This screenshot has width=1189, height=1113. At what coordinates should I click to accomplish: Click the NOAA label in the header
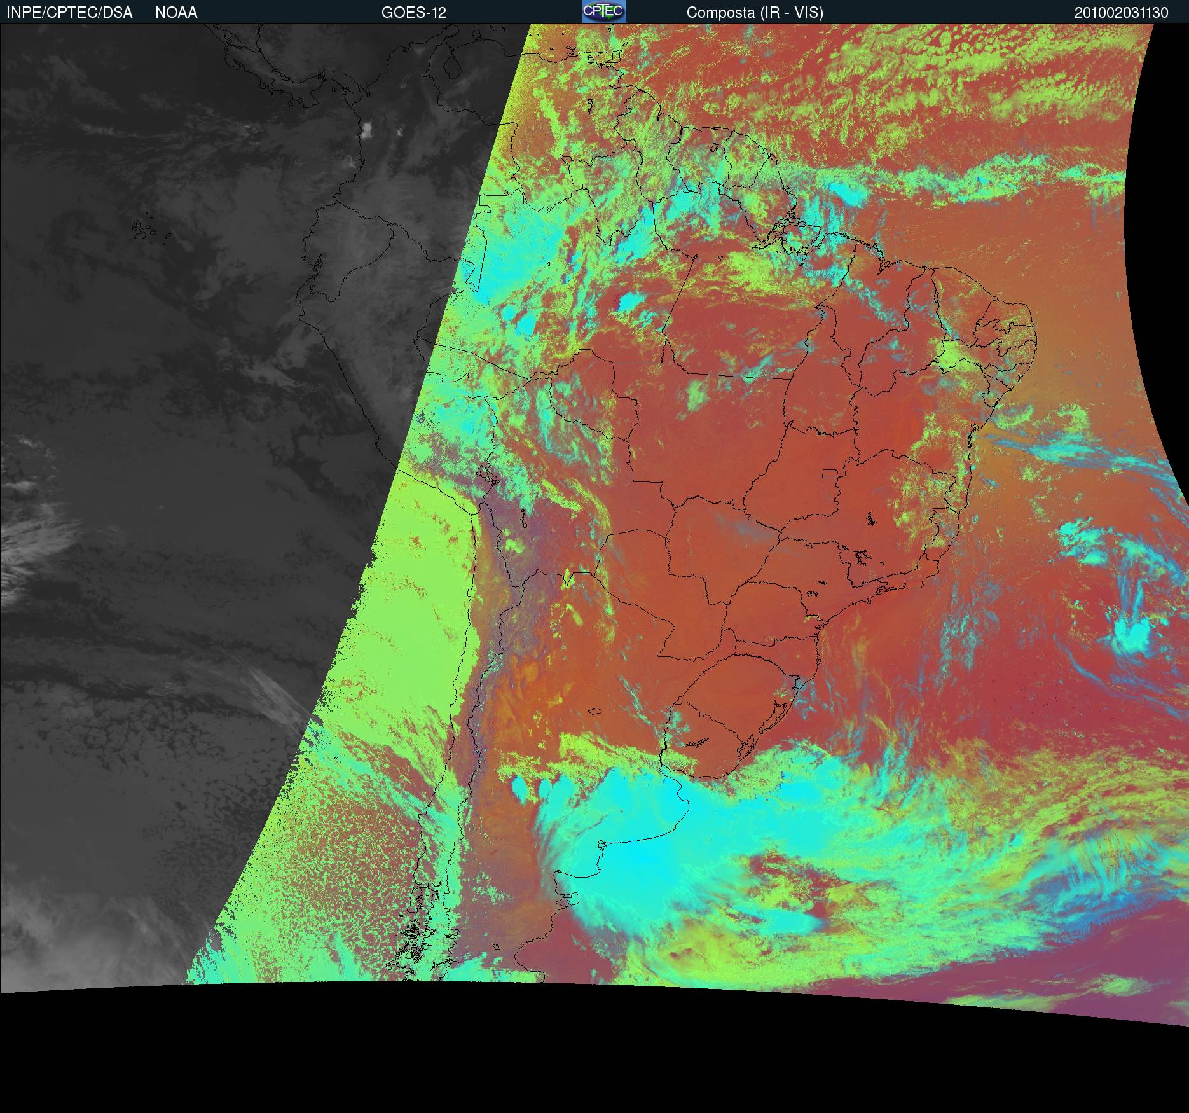176,13
